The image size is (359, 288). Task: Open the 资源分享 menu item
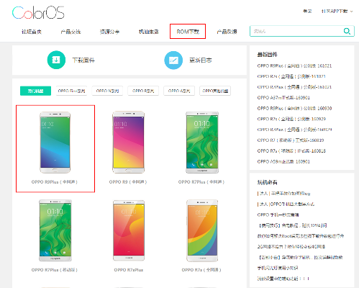[x=109, y=32]
